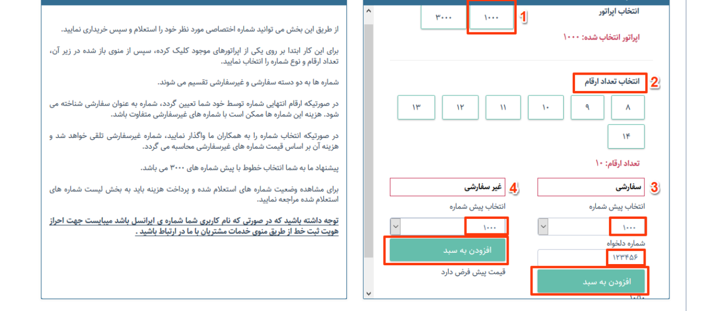Choose 12 digits option
Image resolution: width=713 pixels, height=311 pixels.
pyautogui.click(x=460, y=107)
